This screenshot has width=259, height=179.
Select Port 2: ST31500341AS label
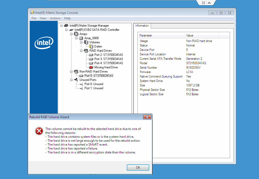(109, 55)
